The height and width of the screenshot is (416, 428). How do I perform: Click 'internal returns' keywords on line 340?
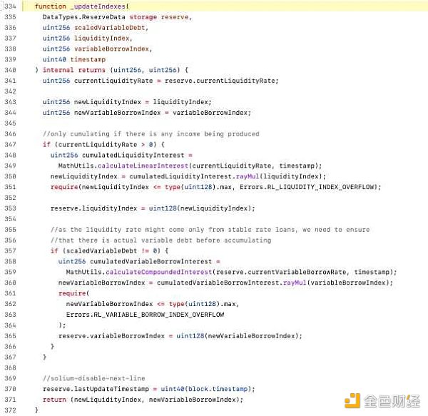tap(73, 70)
